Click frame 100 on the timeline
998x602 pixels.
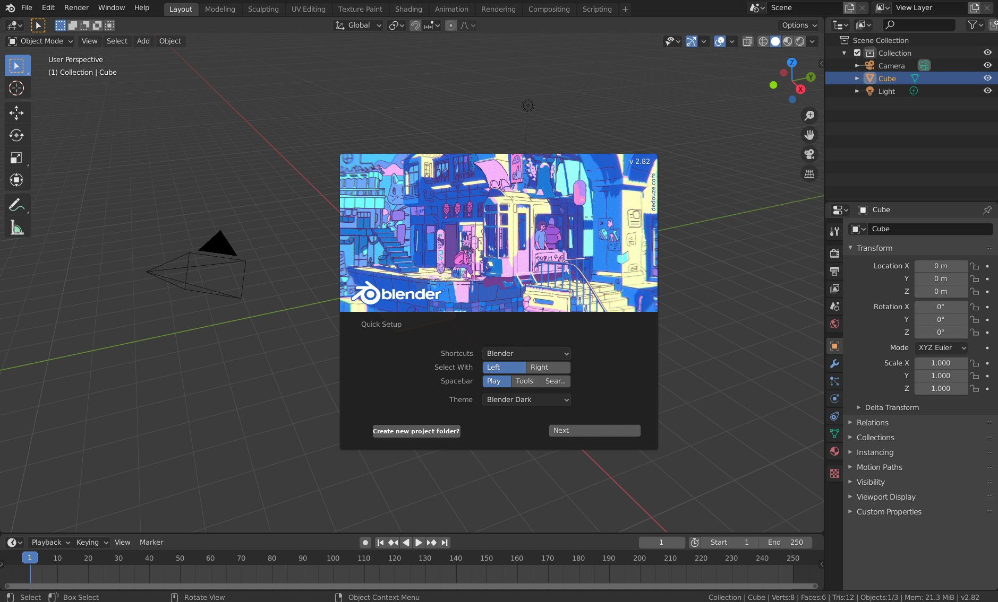pos(333,558)
